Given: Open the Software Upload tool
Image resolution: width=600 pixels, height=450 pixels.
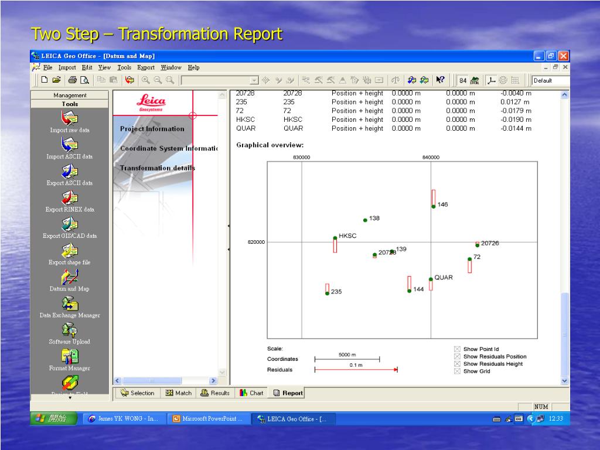Looking at the screenshot, I should point(70,333).
